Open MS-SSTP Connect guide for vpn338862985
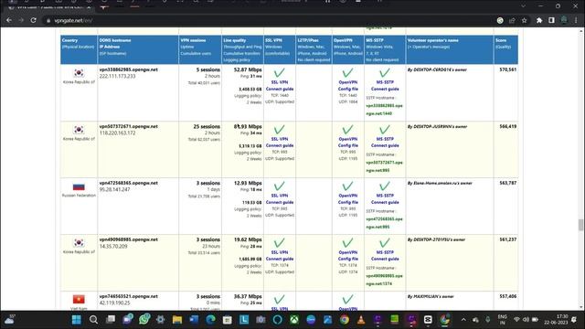585x329 pixels. pos(385,85)
